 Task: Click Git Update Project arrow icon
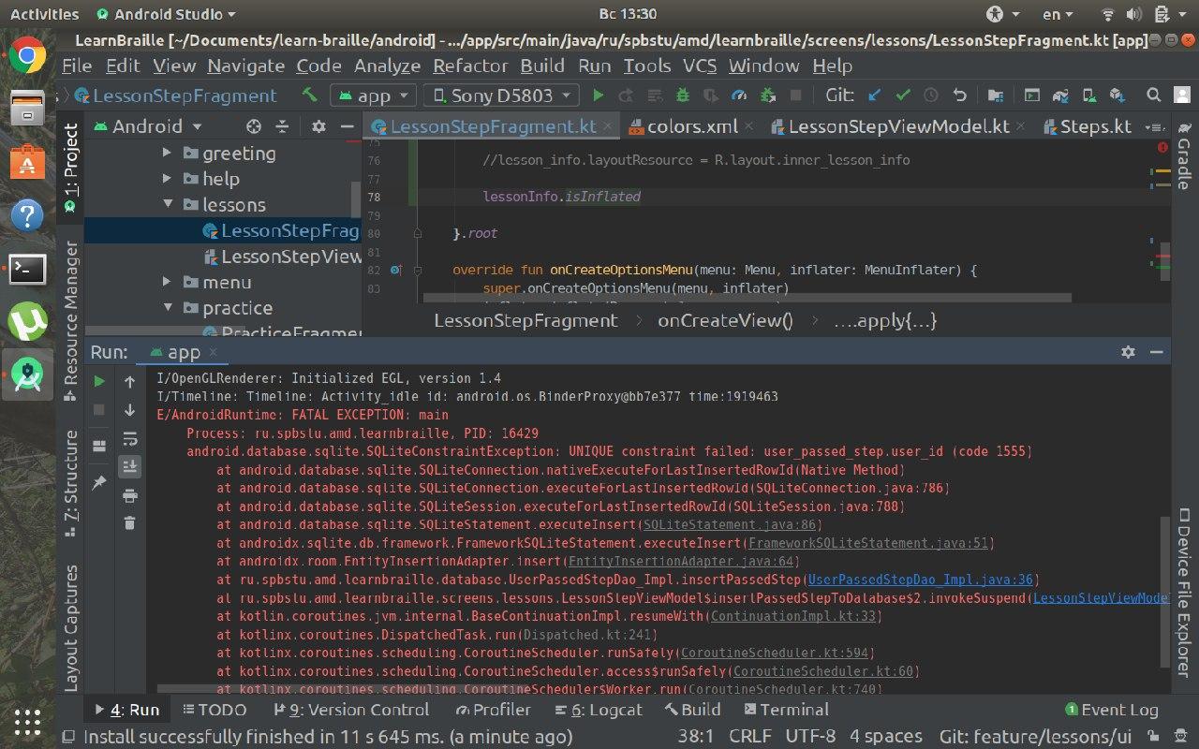[x=875, y=95]
